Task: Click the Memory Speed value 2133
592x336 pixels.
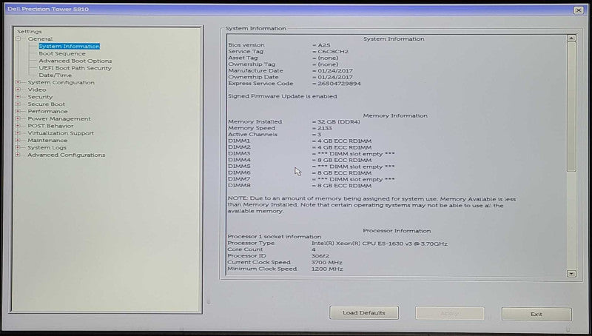Action: [325, 128]
